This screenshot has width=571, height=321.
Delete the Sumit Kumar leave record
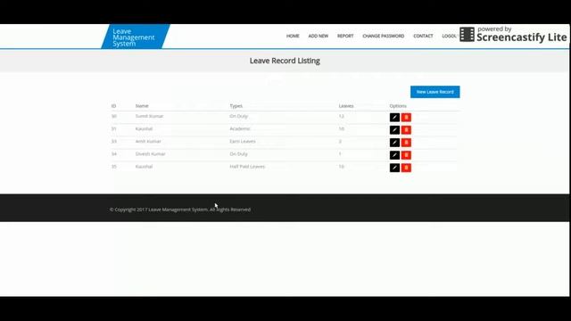point(406,117)
